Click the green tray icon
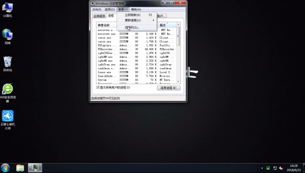The width and height of the screenshot is (305, 173). click(x=268, y=168)
